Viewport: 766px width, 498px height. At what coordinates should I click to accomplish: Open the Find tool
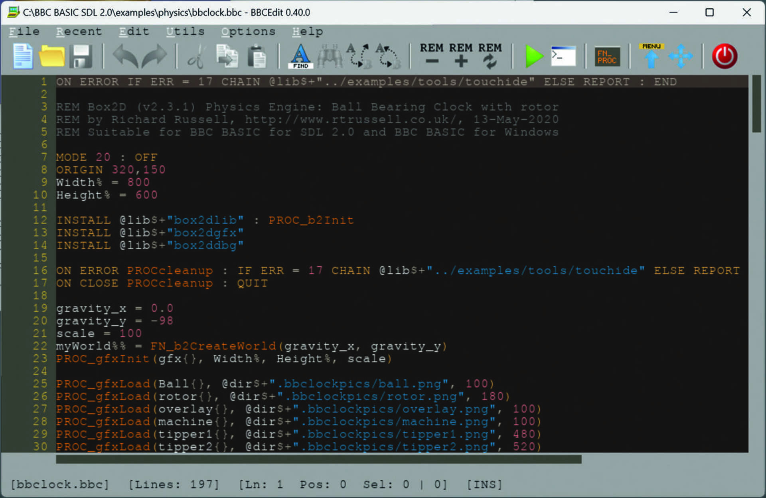(300, 56)
